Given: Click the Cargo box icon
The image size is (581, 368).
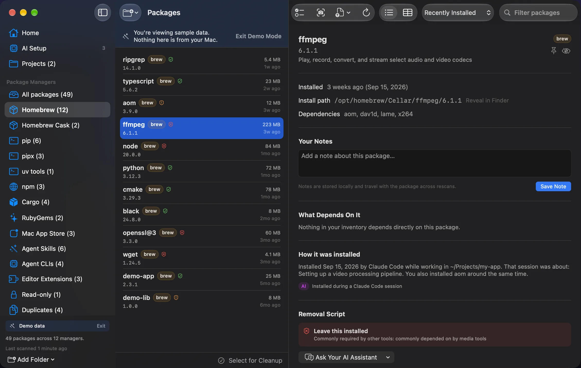Looking at the screenshot, I should click(13, 202).
